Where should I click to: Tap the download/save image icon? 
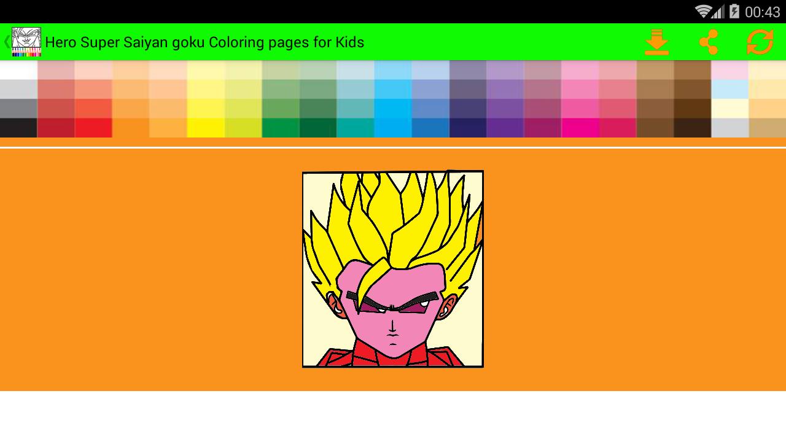656,42
